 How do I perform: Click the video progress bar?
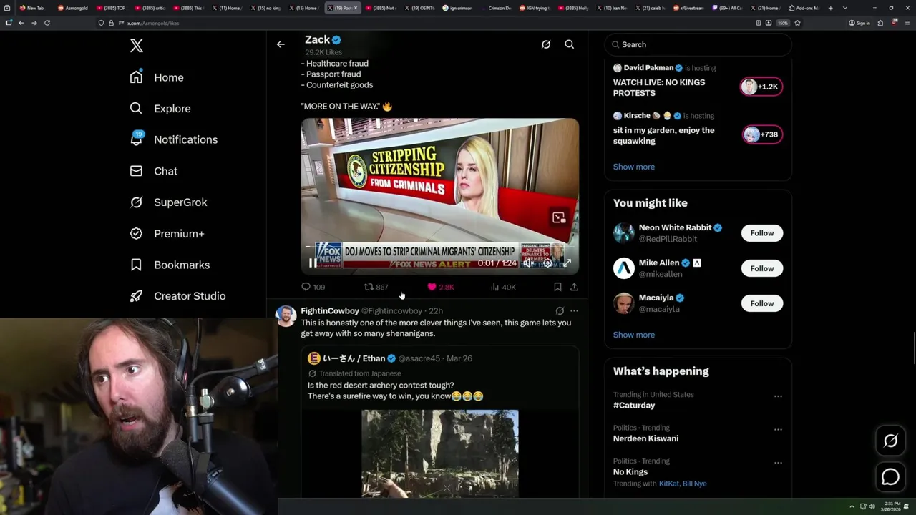[439, 246]
